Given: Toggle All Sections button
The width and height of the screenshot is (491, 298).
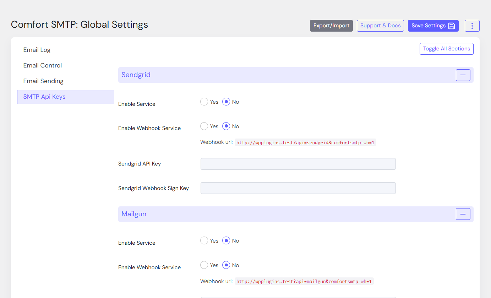Looking at the screenshot, I should click(446, 49).
